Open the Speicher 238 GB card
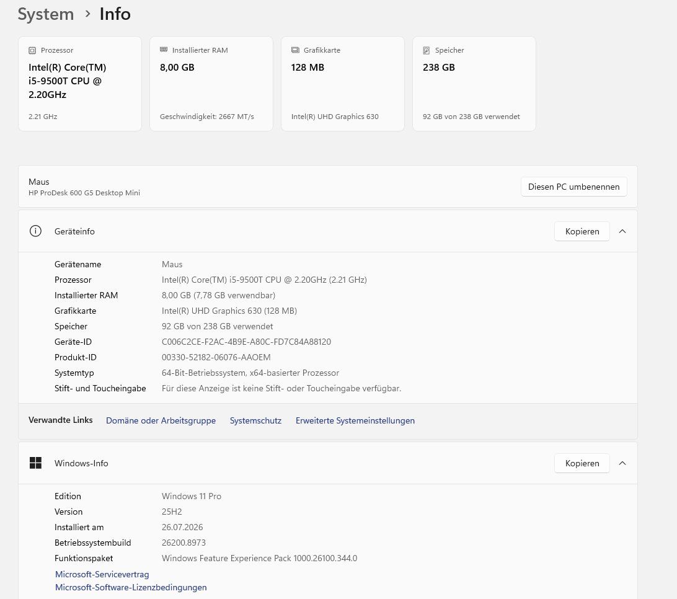Screen dimensions: 677x599 (x=474, y=83)
